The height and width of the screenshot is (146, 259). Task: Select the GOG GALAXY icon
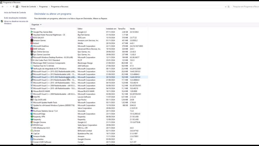pyautogui.click(x=32, y=38)
